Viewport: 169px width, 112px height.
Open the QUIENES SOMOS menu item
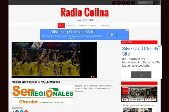pyautogui.click(x=105, y=25)
